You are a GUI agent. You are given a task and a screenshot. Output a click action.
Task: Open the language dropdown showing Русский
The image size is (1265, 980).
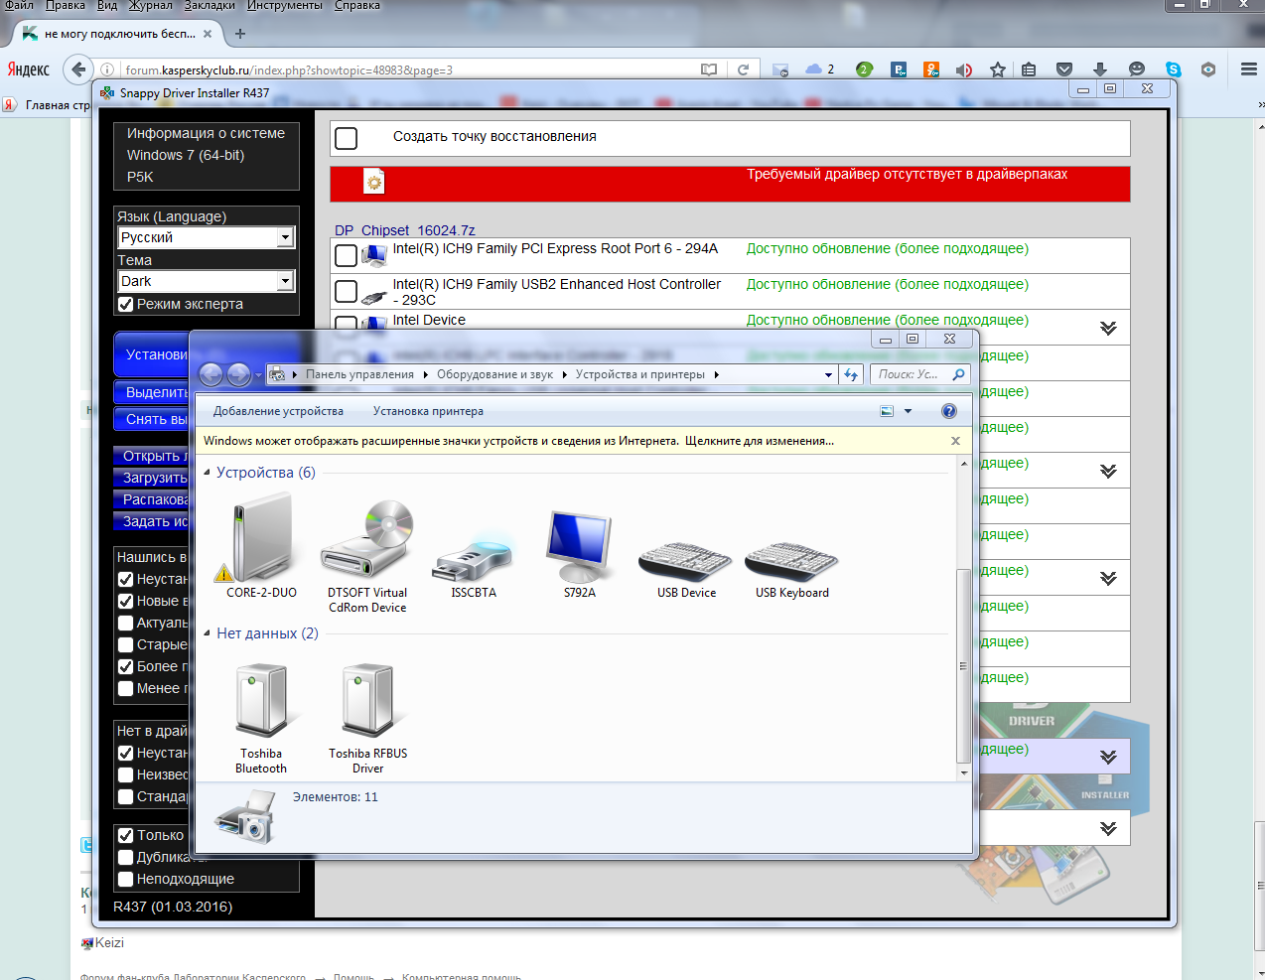click(x=285, y=237)
